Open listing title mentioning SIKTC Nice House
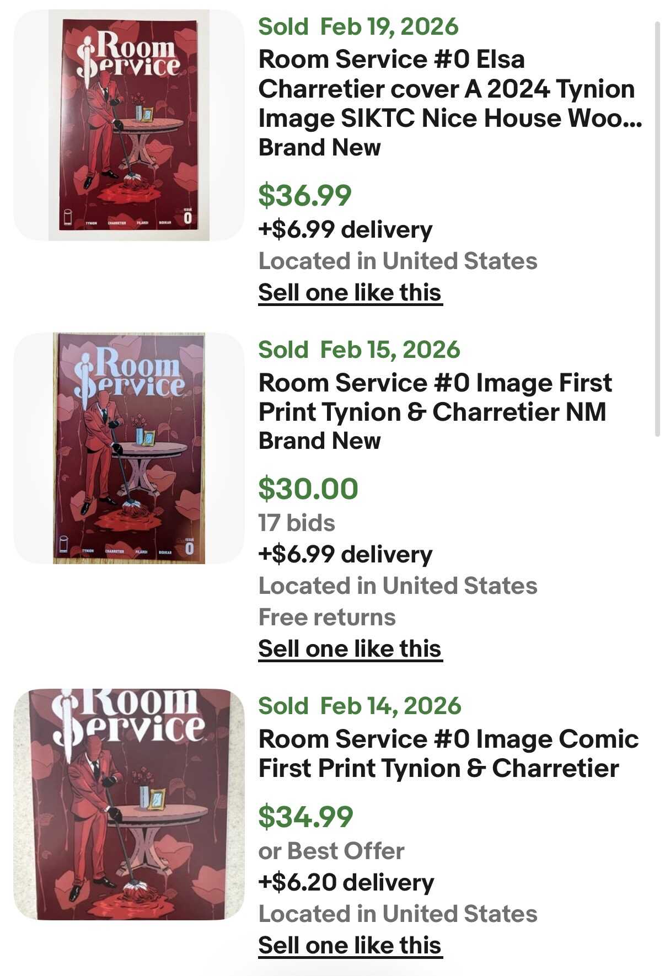Screen dimensions: 665x976 [449, 89]
